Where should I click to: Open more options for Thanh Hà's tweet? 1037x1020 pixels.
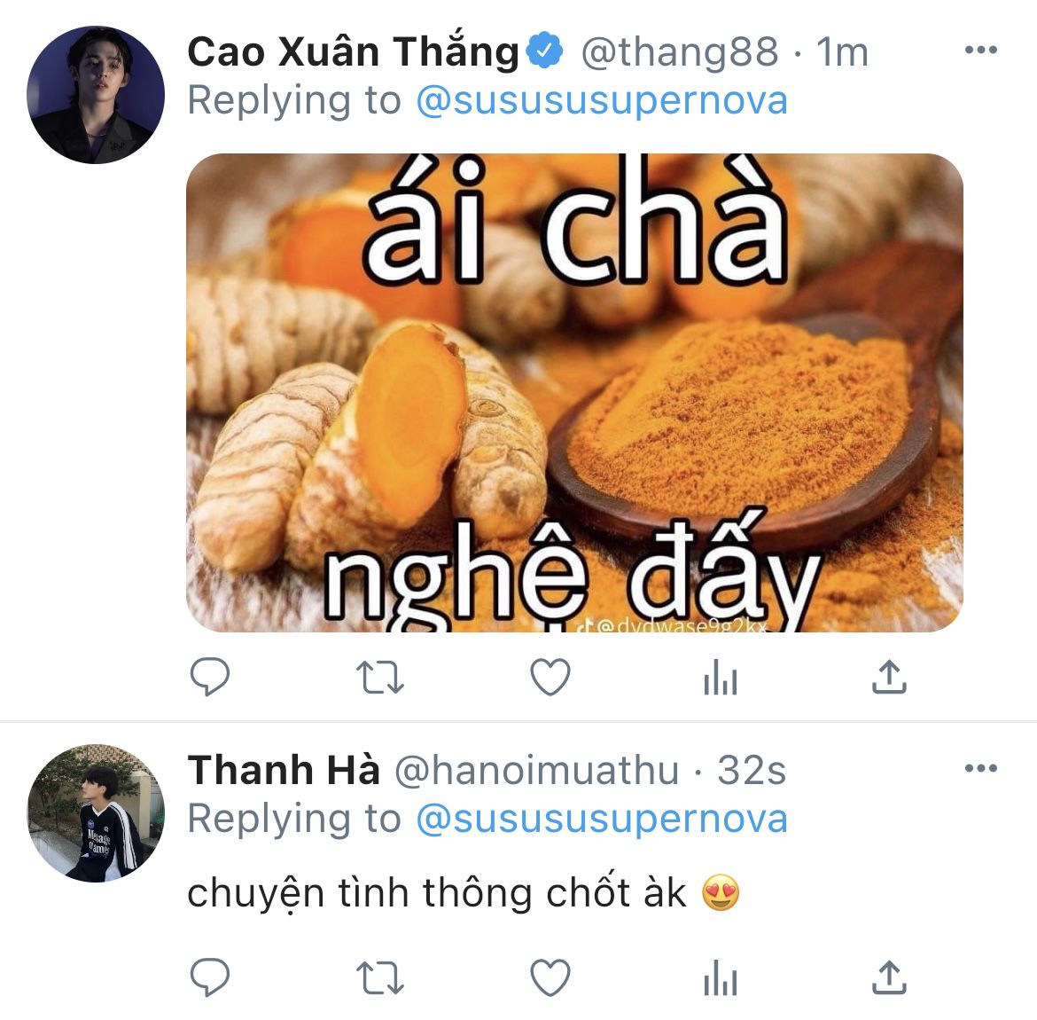[981, 768]
